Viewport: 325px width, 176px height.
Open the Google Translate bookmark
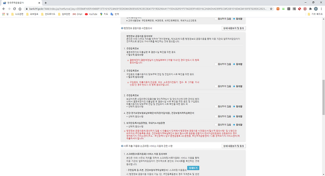point(115,14)
